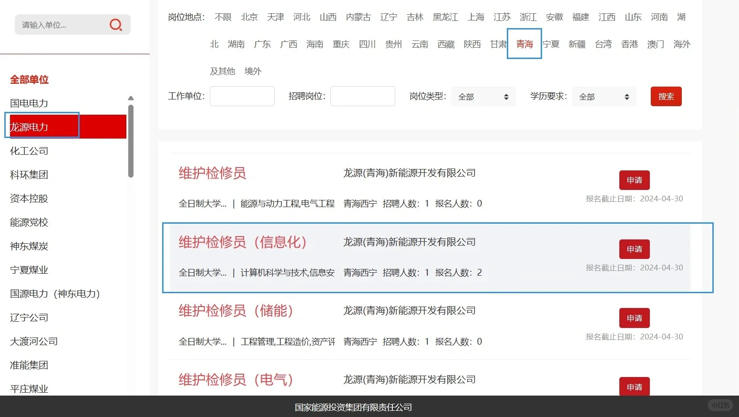Apply for 维护检修员（电气）position

point(635,387)
